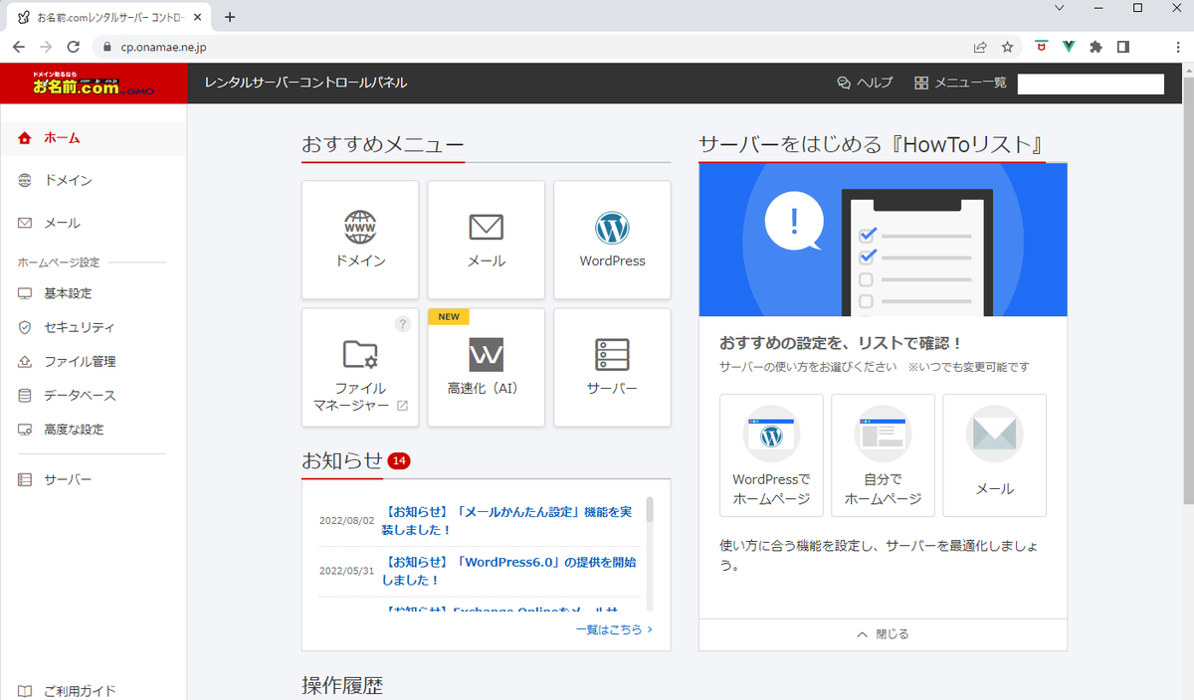Open 高度な設定 in the sidebar
This screenshot has width=1194, height=700.
pyautogui.click(x=93, y=430)
